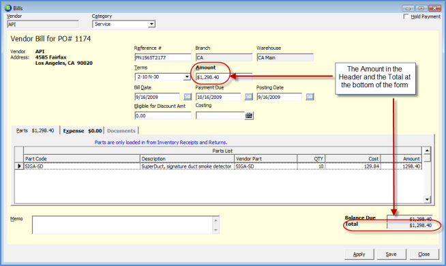Click the Costing lookup icon

pos(249,115)
